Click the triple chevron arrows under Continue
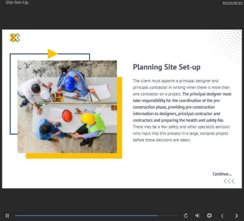 click(x=229, y=181)
